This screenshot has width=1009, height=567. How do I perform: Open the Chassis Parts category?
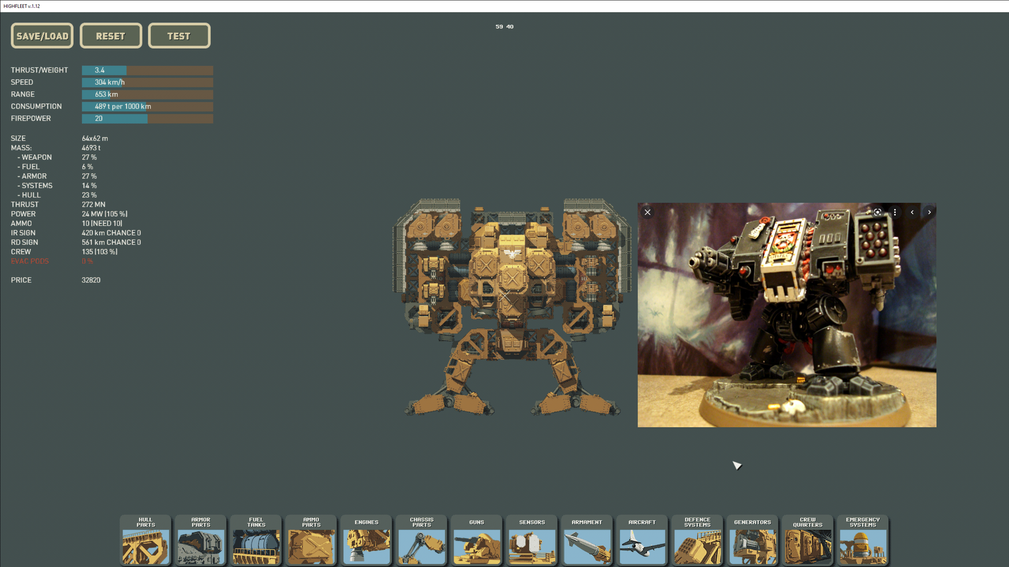pyautogui.click(x=422, y=540)
